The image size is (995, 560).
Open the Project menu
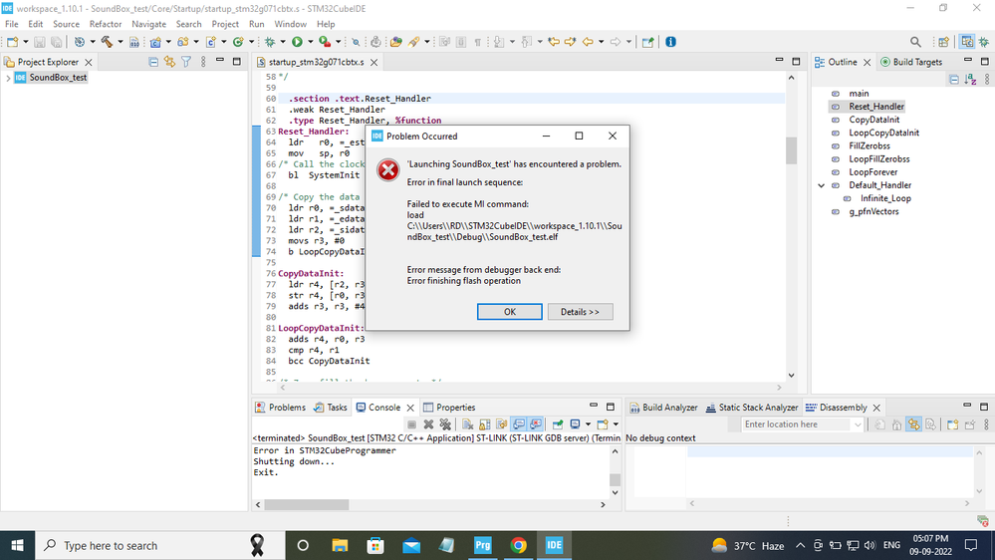pyautogui.click(x=225, y=24)
